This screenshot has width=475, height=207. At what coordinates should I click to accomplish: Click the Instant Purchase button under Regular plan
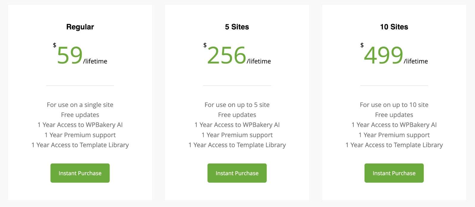(x=80, y=173)
